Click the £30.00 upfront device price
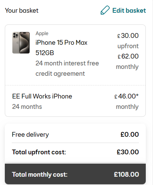The image size is (153, 185). (x=128, y=35)
